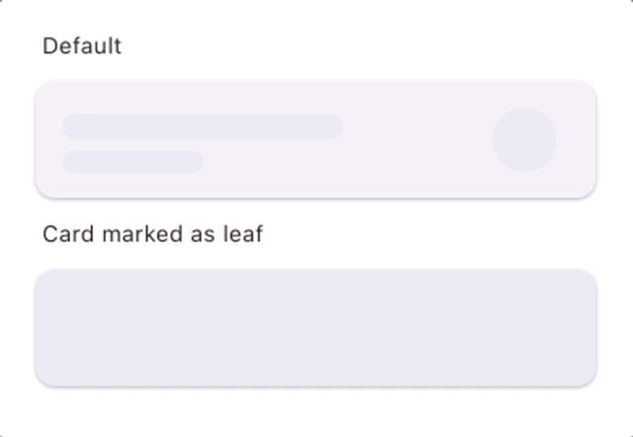
Task: Select the long skeleton title bar
Action: coord(202,127)
